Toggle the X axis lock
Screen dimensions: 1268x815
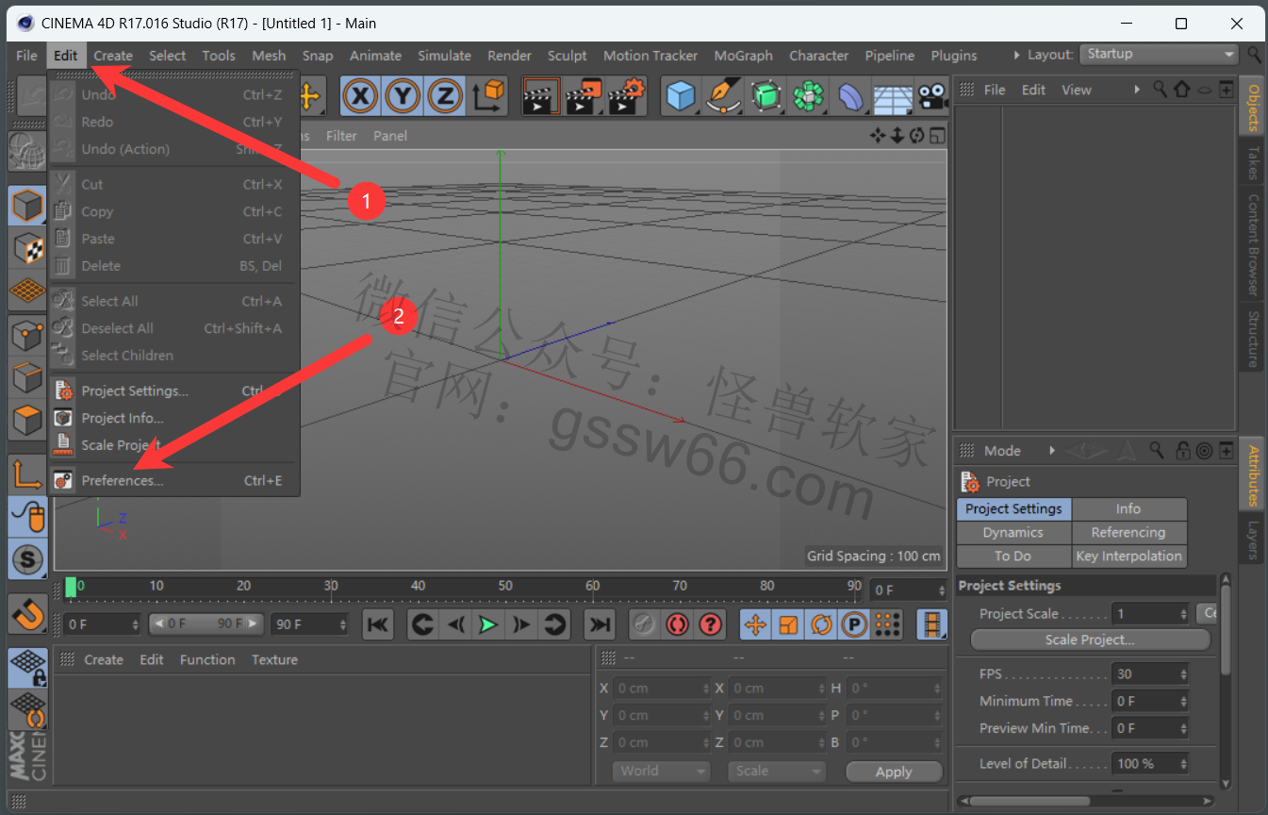coord(361,96)
